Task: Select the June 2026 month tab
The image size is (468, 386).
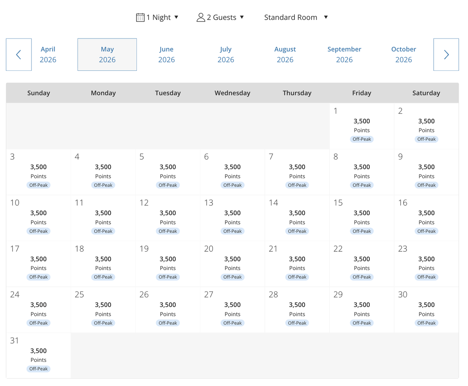Action: tap(167, 54)
